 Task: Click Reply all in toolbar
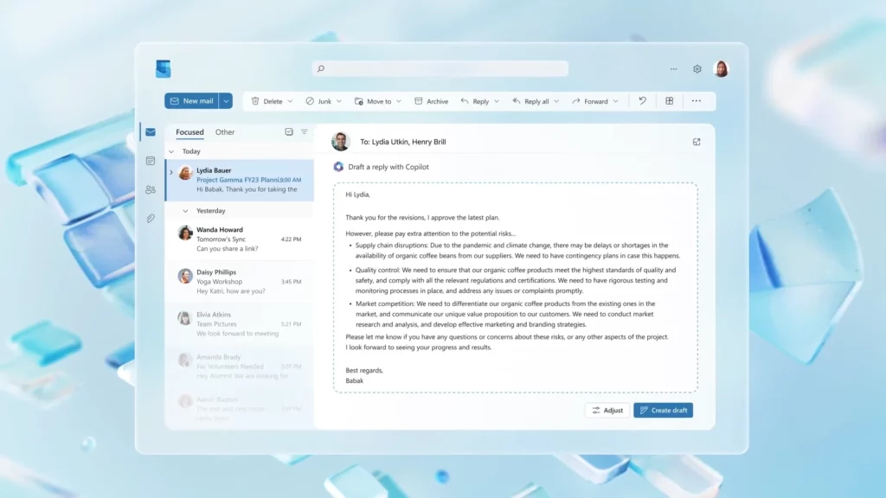click(530, 101)
